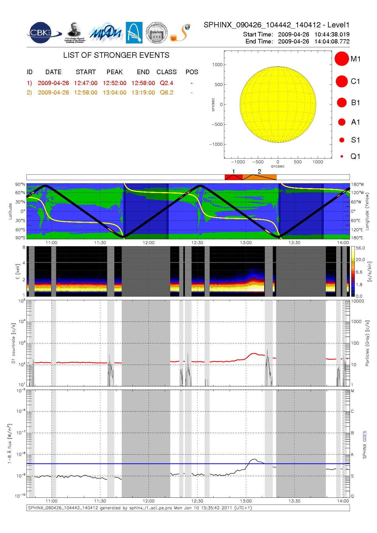Click the vertical SPHINX legend label
Image resolution: width=377 pixels, height=533 pixels.
[365, 451]
